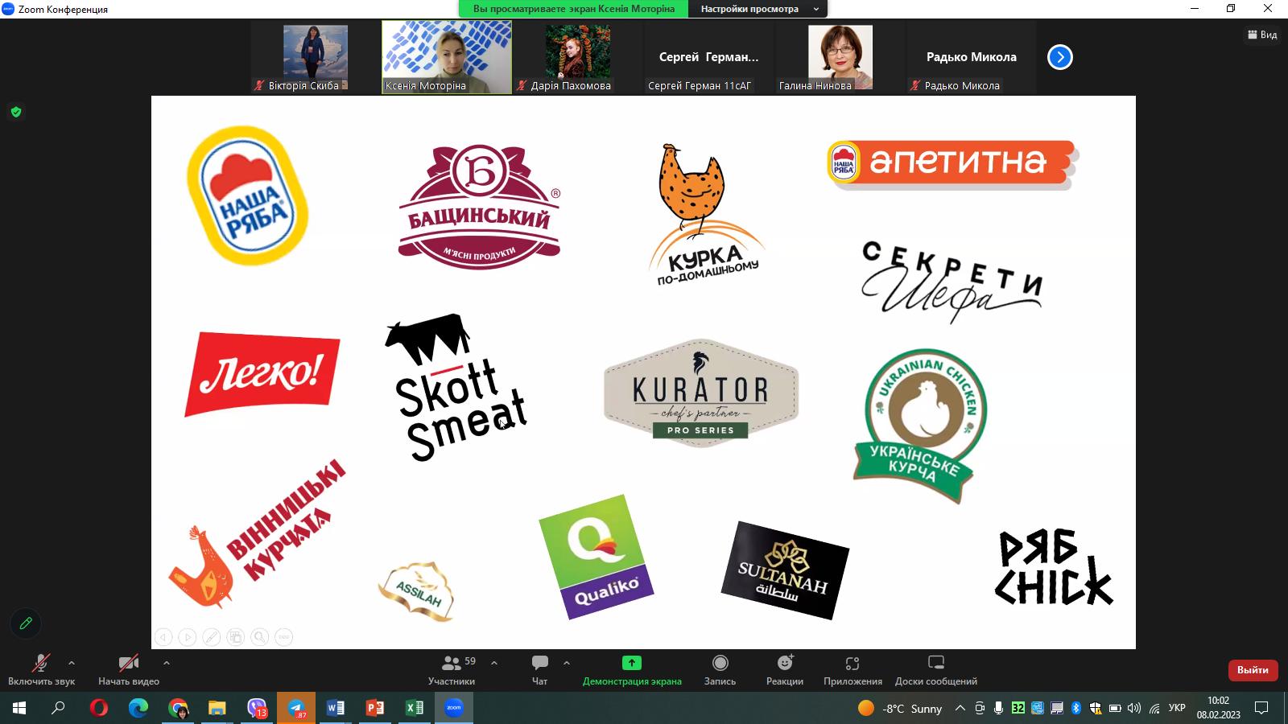The image size is (1288, 724).
Task: Open the see all slides control
Action: (236, 637)
